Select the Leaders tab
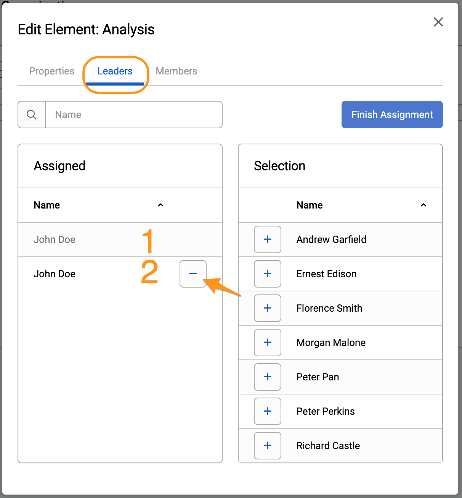The width and height of the screenshot is (462, 498). click(x=115, y=71)
